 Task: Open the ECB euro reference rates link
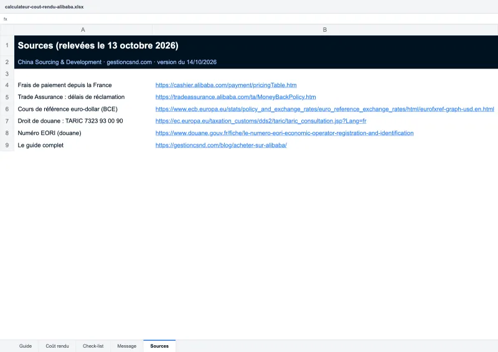324,109
